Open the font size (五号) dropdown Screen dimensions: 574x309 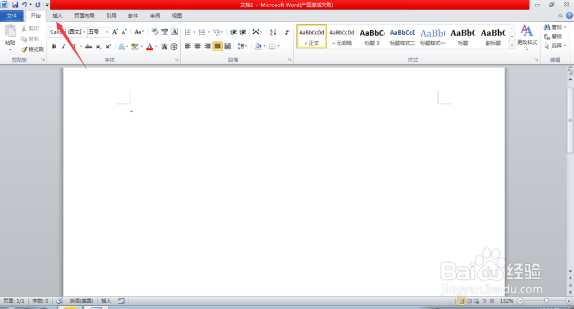[x=107, y=32]
